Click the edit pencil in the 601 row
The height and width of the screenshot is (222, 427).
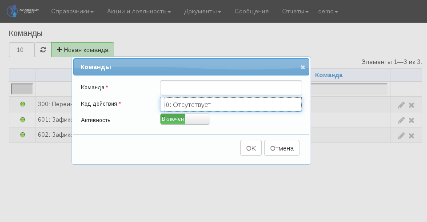coord(401,120)
